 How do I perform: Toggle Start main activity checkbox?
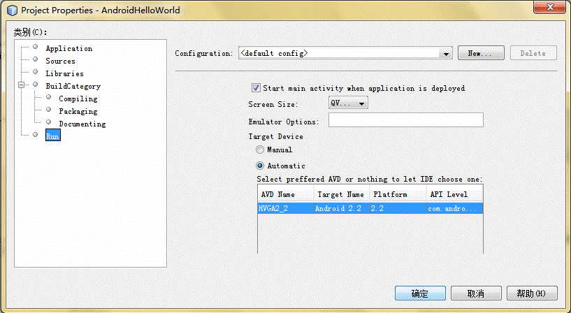256,88
